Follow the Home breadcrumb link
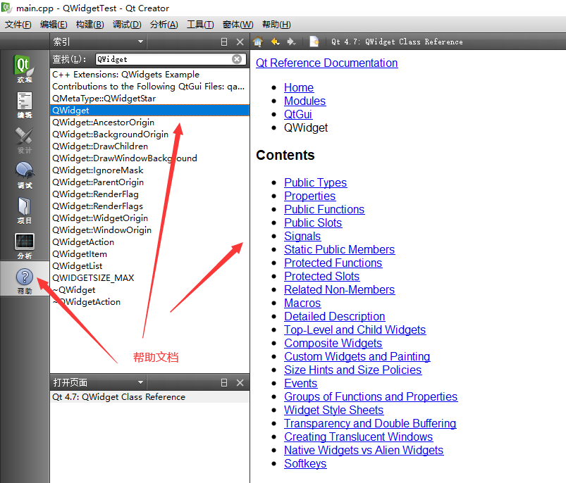This screenshot has width=566, height=483. (299, 87)
